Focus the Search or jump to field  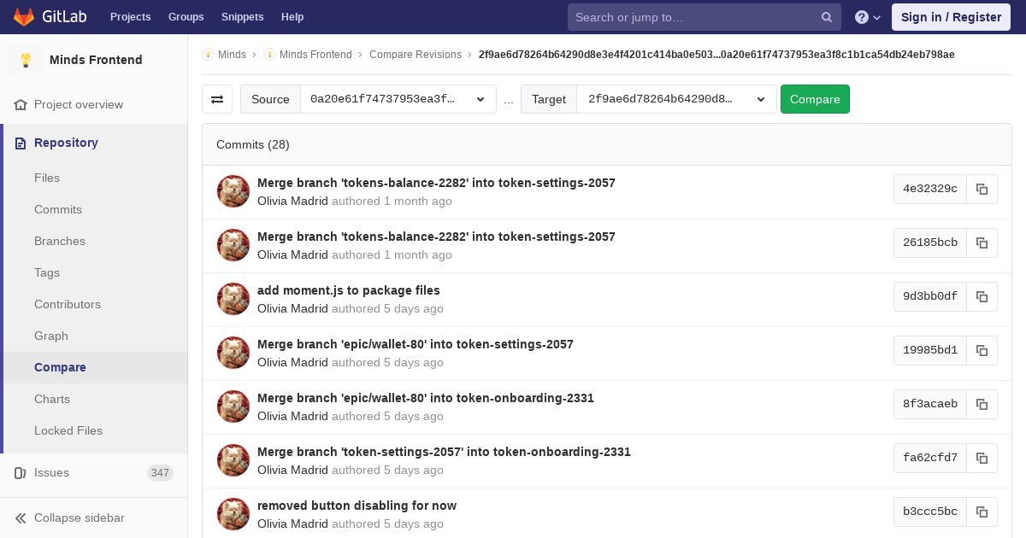click(x=693, y=17)
